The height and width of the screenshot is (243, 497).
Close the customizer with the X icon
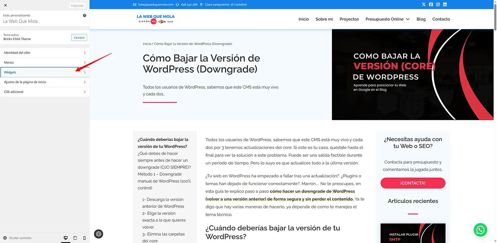5,5
